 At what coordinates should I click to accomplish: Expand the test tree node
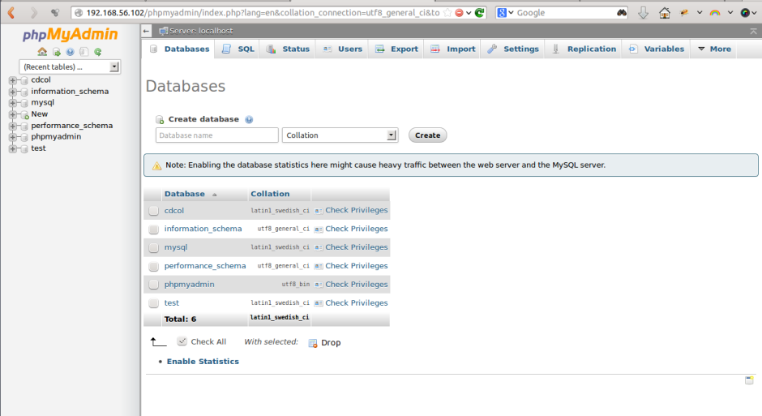13,148
